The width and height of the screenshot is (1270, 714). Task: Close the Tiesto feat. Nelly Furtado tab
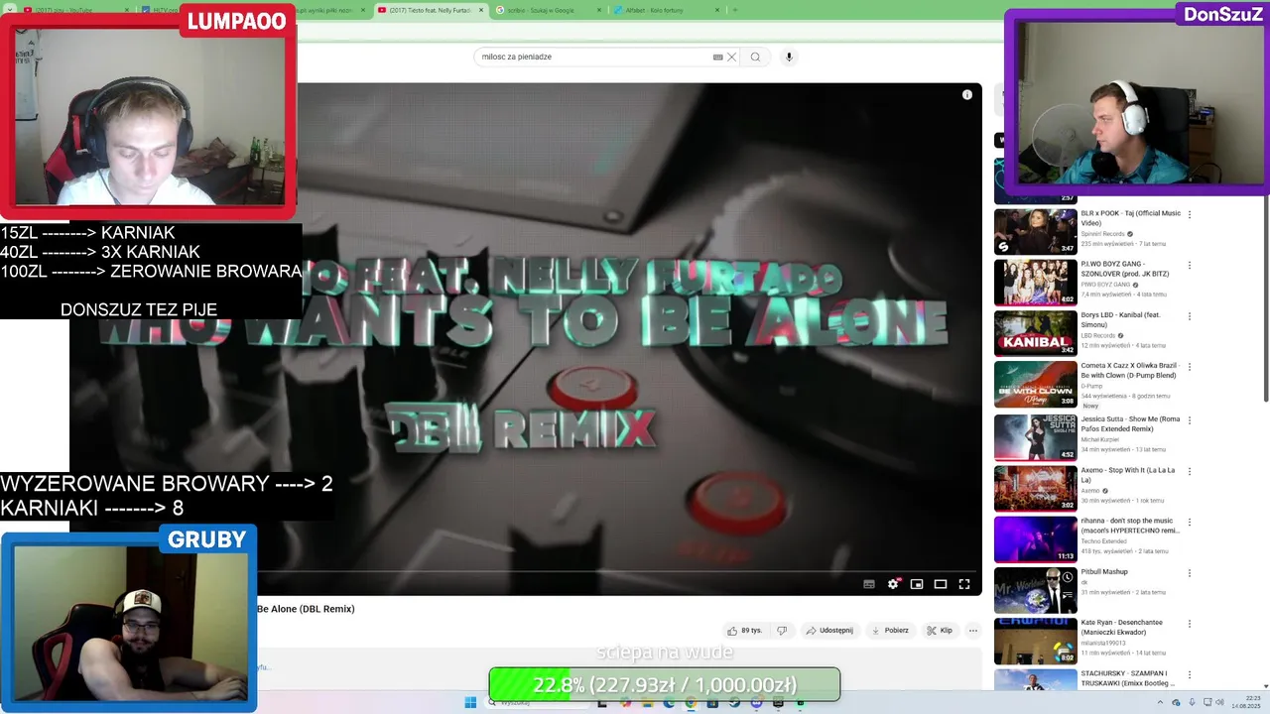click(481, 10)
